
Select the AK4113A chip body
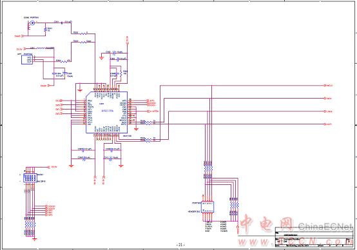click(x=106, y=113)
